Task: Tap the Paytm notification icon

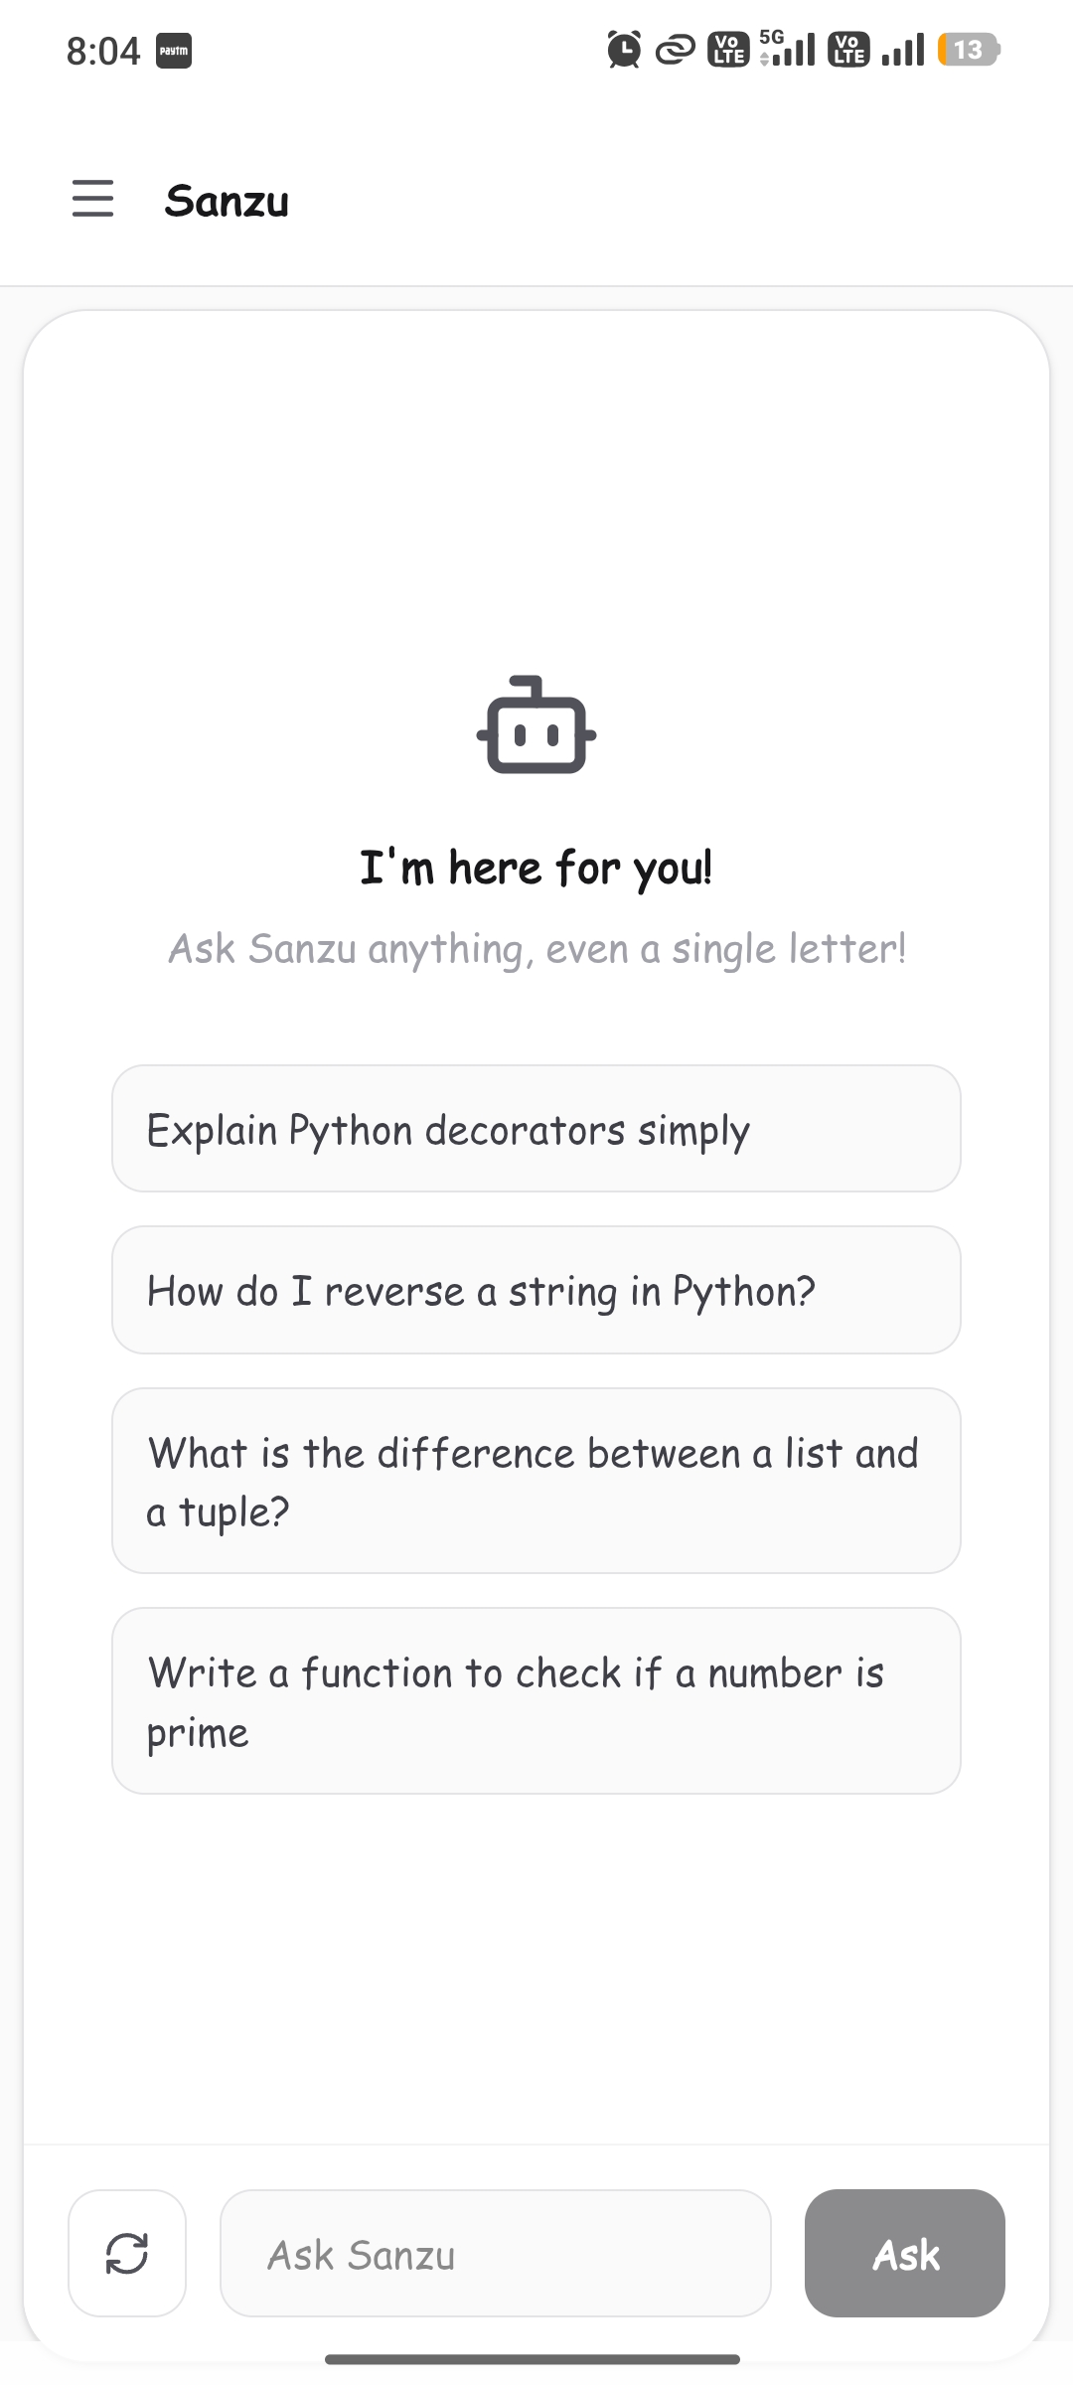Action: tap(174, 51)
